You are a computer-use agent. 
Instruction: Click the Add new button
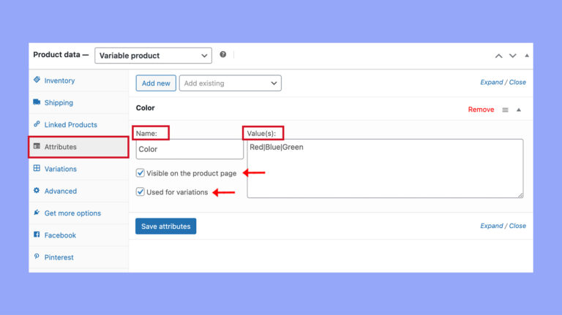click(x=156, y=83)
